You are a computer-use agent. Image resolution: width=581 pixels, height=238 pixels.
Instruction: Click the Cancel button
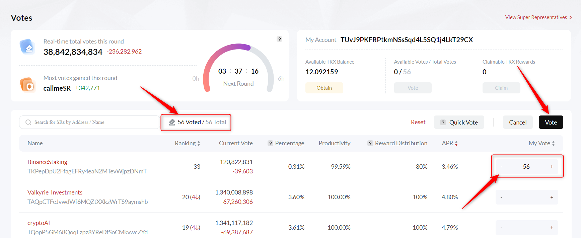pos(517,123)
